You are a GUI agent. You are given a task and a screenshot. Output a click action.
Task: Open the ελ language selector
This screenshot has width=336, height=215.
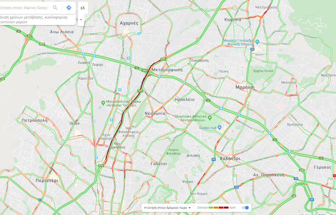click(83, 8)
